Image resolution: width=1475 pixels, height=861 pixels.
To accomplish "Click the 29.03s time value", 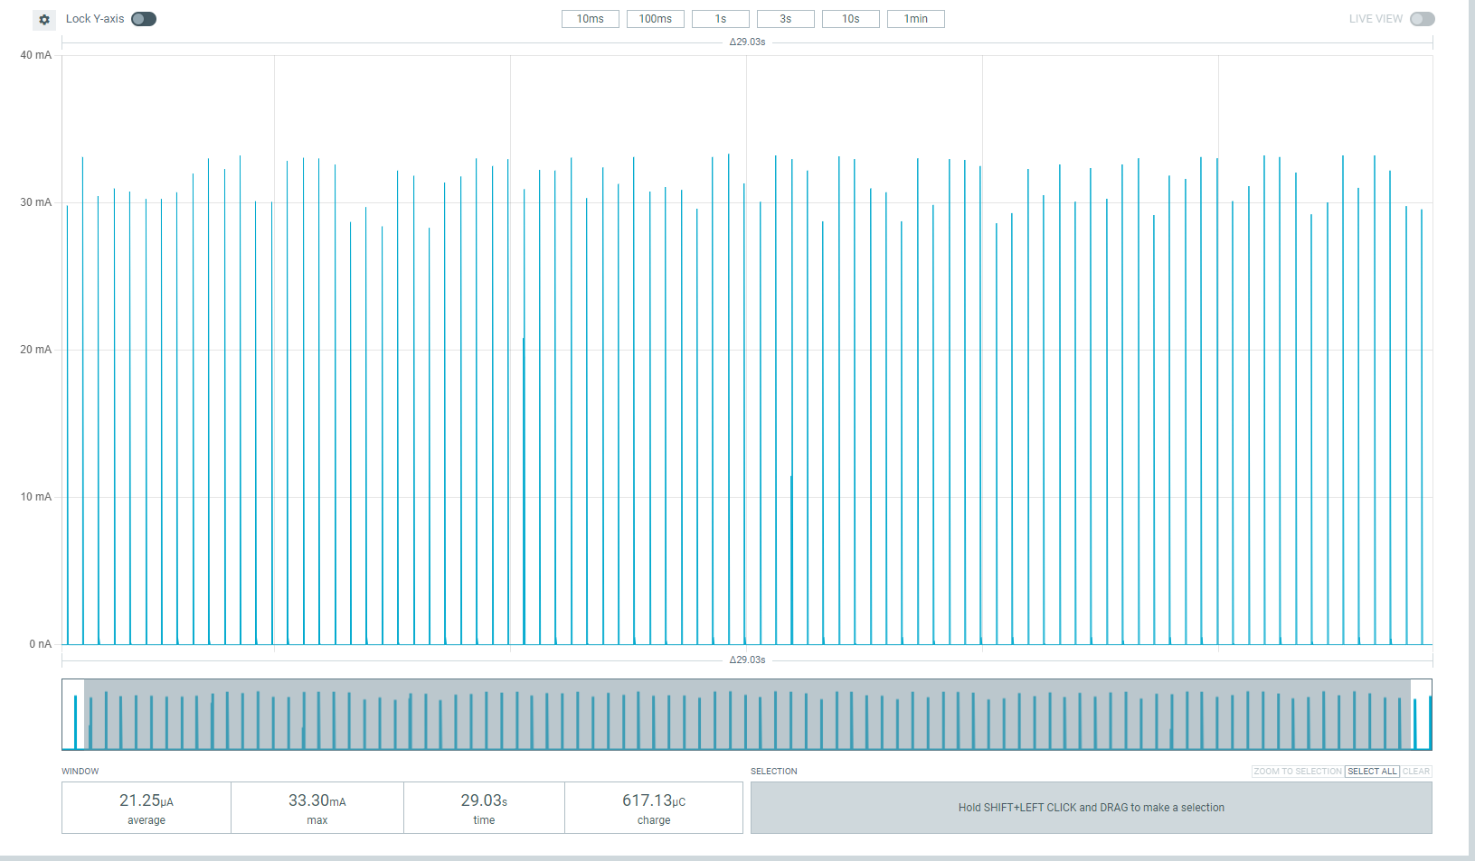I will click(x=484, y=801).
